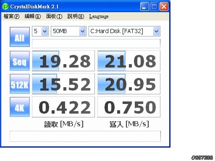Click the Seq read result 19.28
The width and height of the screenshot is (215, 161).
63,61
